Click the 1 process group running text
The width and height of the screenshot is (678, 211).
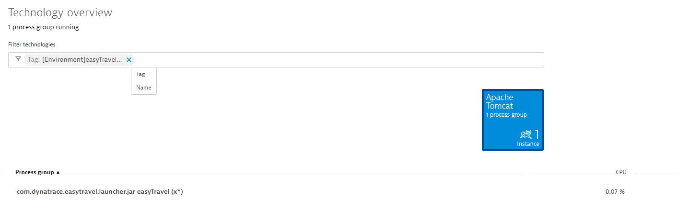(x=44, y=27)
